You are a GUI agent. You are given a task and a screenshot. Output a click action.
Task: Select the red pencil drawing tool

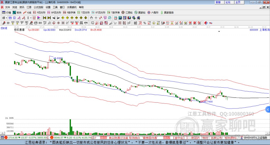4,23
